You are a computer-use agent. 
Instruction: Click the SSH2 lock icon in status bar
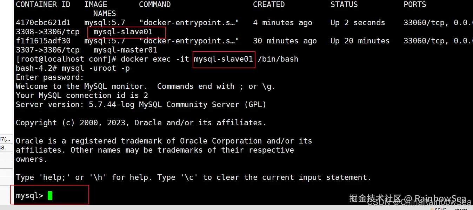432,209
